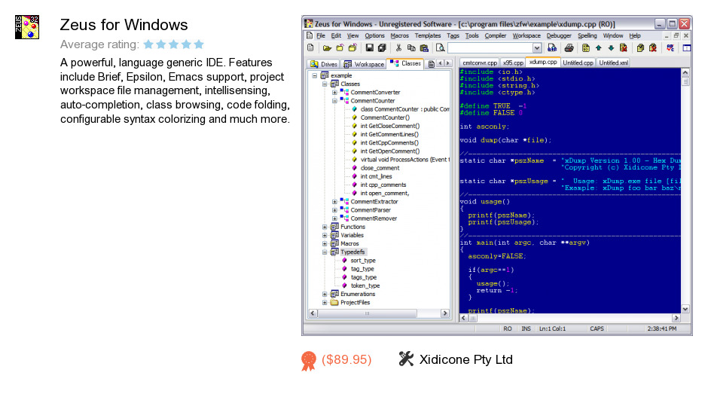708x394 pixels.
Task: Click the Ln:1 Col:1 status bar field
Action: pos(552,329)
